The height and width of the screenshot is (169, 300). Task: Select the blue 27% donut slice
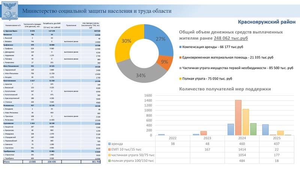coord(161,39)
